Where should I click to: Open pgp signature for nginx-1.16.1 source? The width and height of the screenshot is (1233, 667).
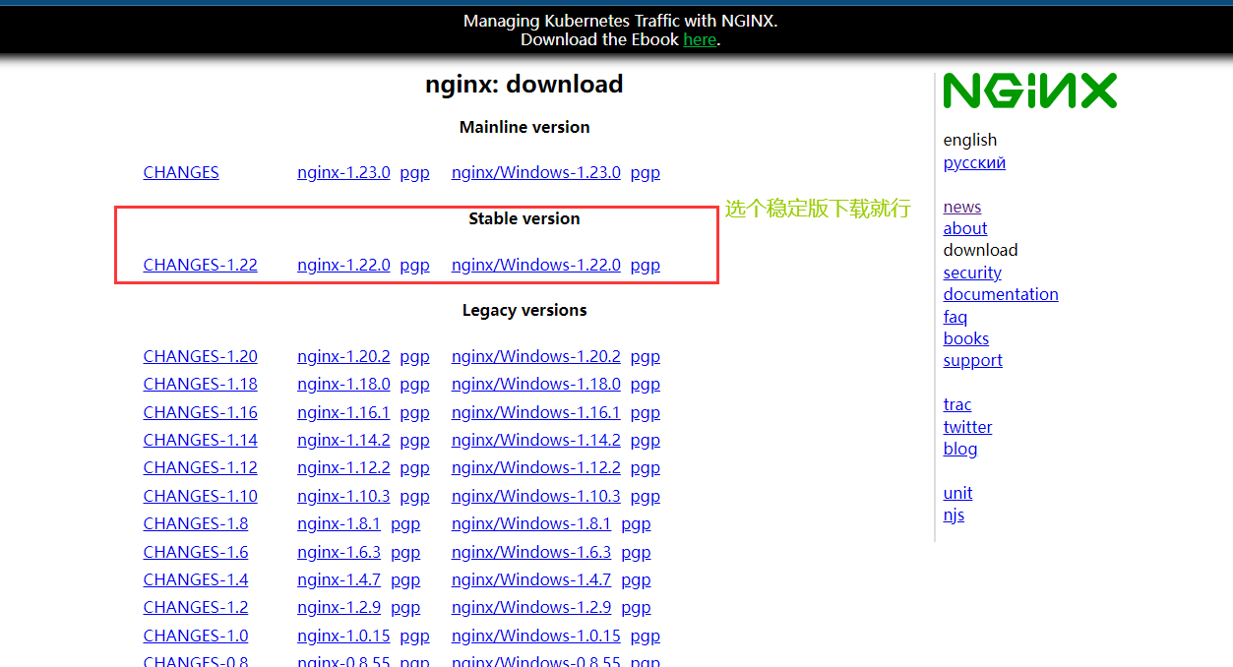point(414,413)
